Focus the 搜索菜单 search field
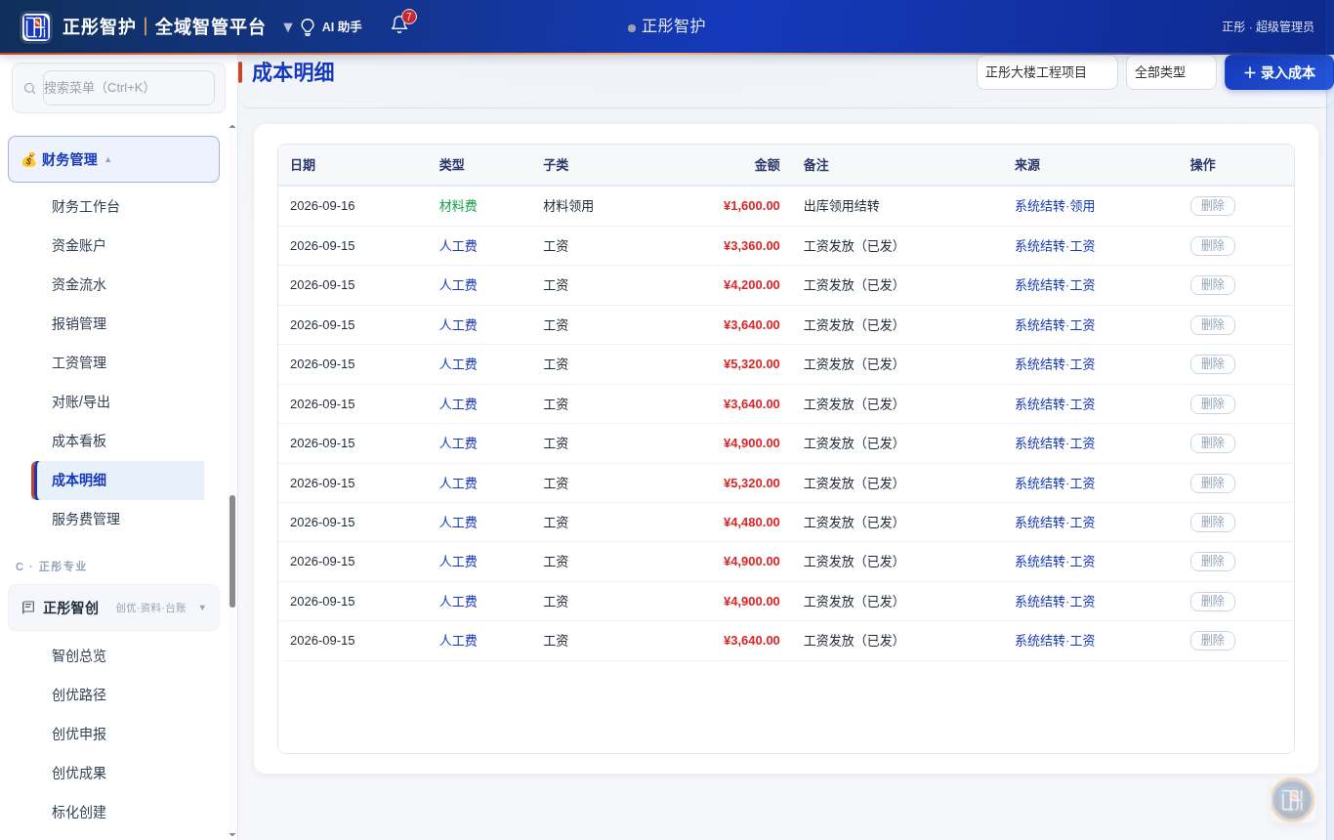The image size is (1334, 840). coord(129,88)
